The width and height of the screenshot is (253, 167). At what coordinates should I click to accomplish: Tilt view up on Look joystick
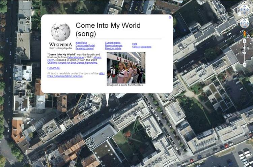point(245,6)
